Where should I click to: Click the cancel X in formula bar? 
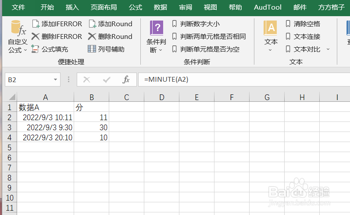86,80
